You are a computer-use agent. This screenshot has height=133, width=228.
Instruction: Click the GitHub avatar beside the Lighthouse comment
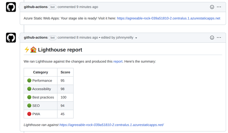(x=11, y=38)
